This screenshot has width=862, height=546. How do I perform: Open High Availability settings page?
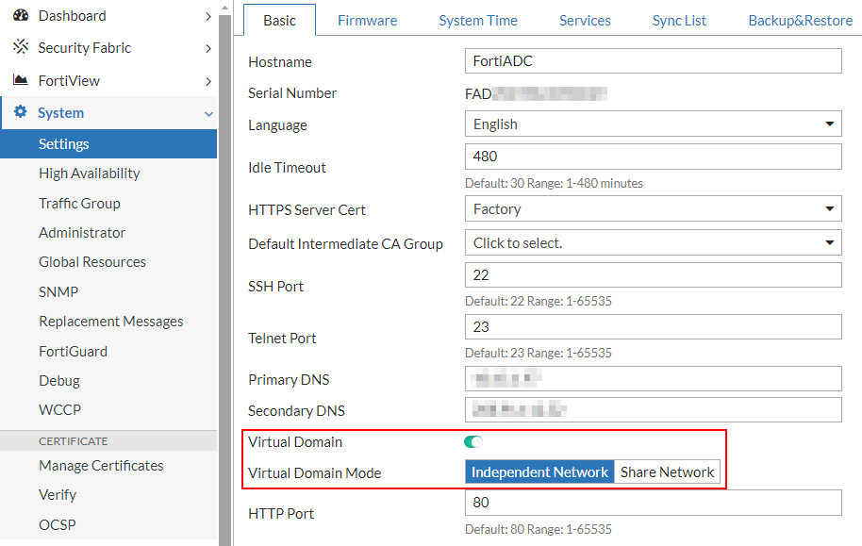90,174
